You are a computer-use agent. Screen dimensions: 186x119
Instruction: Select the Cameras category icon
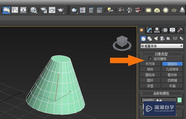coord(162,39)
